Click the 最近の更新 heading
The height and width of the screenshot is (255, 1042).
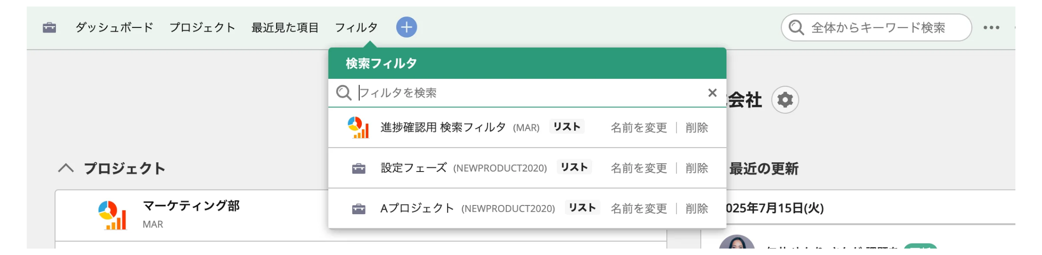pos(764,168)
